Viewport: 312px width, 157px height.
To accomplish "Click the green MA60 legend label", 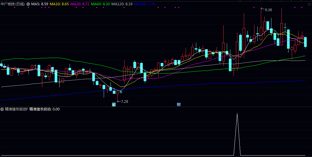I will click(x=100, y=4).
